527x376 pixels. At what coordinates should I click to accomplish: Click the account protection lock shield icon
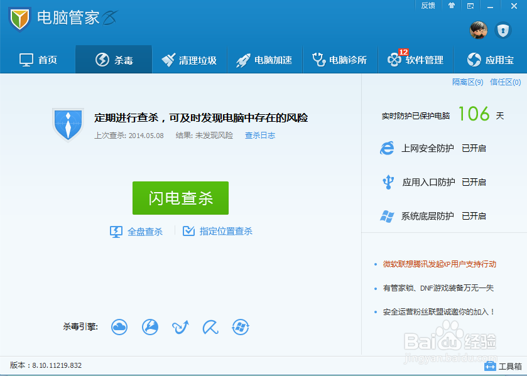(x=503, y=30)
